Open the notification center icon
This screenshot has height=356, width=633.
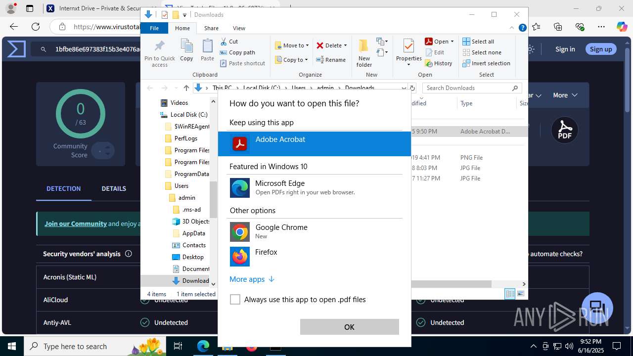(616, 346)
